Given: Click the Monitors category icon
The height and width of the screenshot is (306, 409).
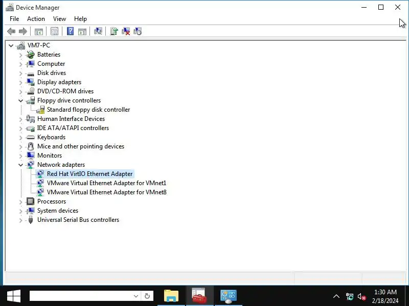Looking at the screenshot, I should tap(31, 156).
